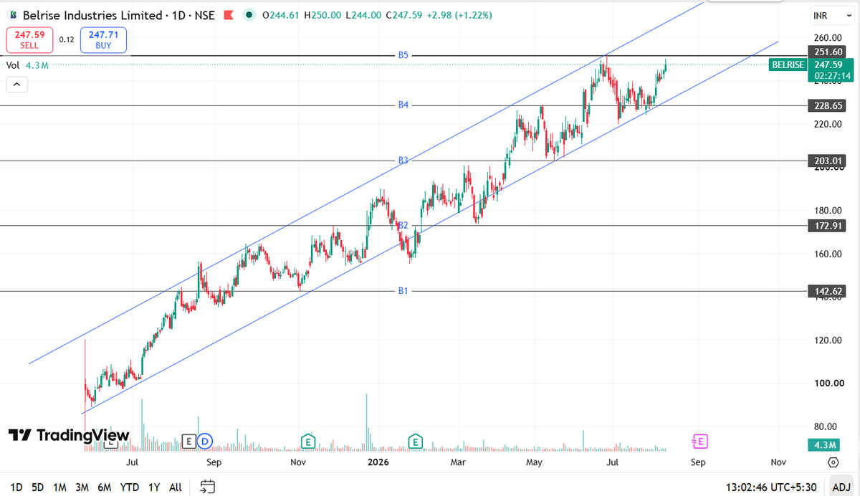This screenshot has width=860, height=496.
Task: Click the 160.00 price scale label
Action: [829, 254]
